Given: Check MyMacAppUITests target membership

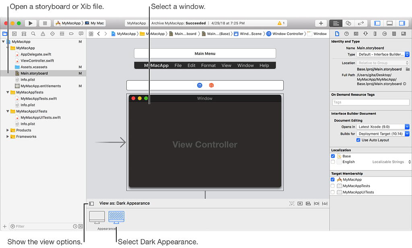Looking at the screenshot, I should tap(333, 192).
